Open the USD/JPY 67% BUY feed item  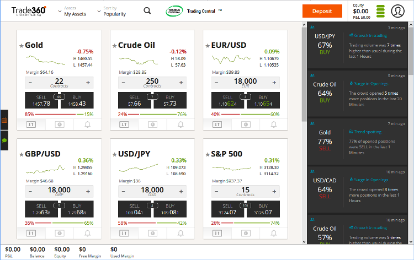[x=357, y=45]
